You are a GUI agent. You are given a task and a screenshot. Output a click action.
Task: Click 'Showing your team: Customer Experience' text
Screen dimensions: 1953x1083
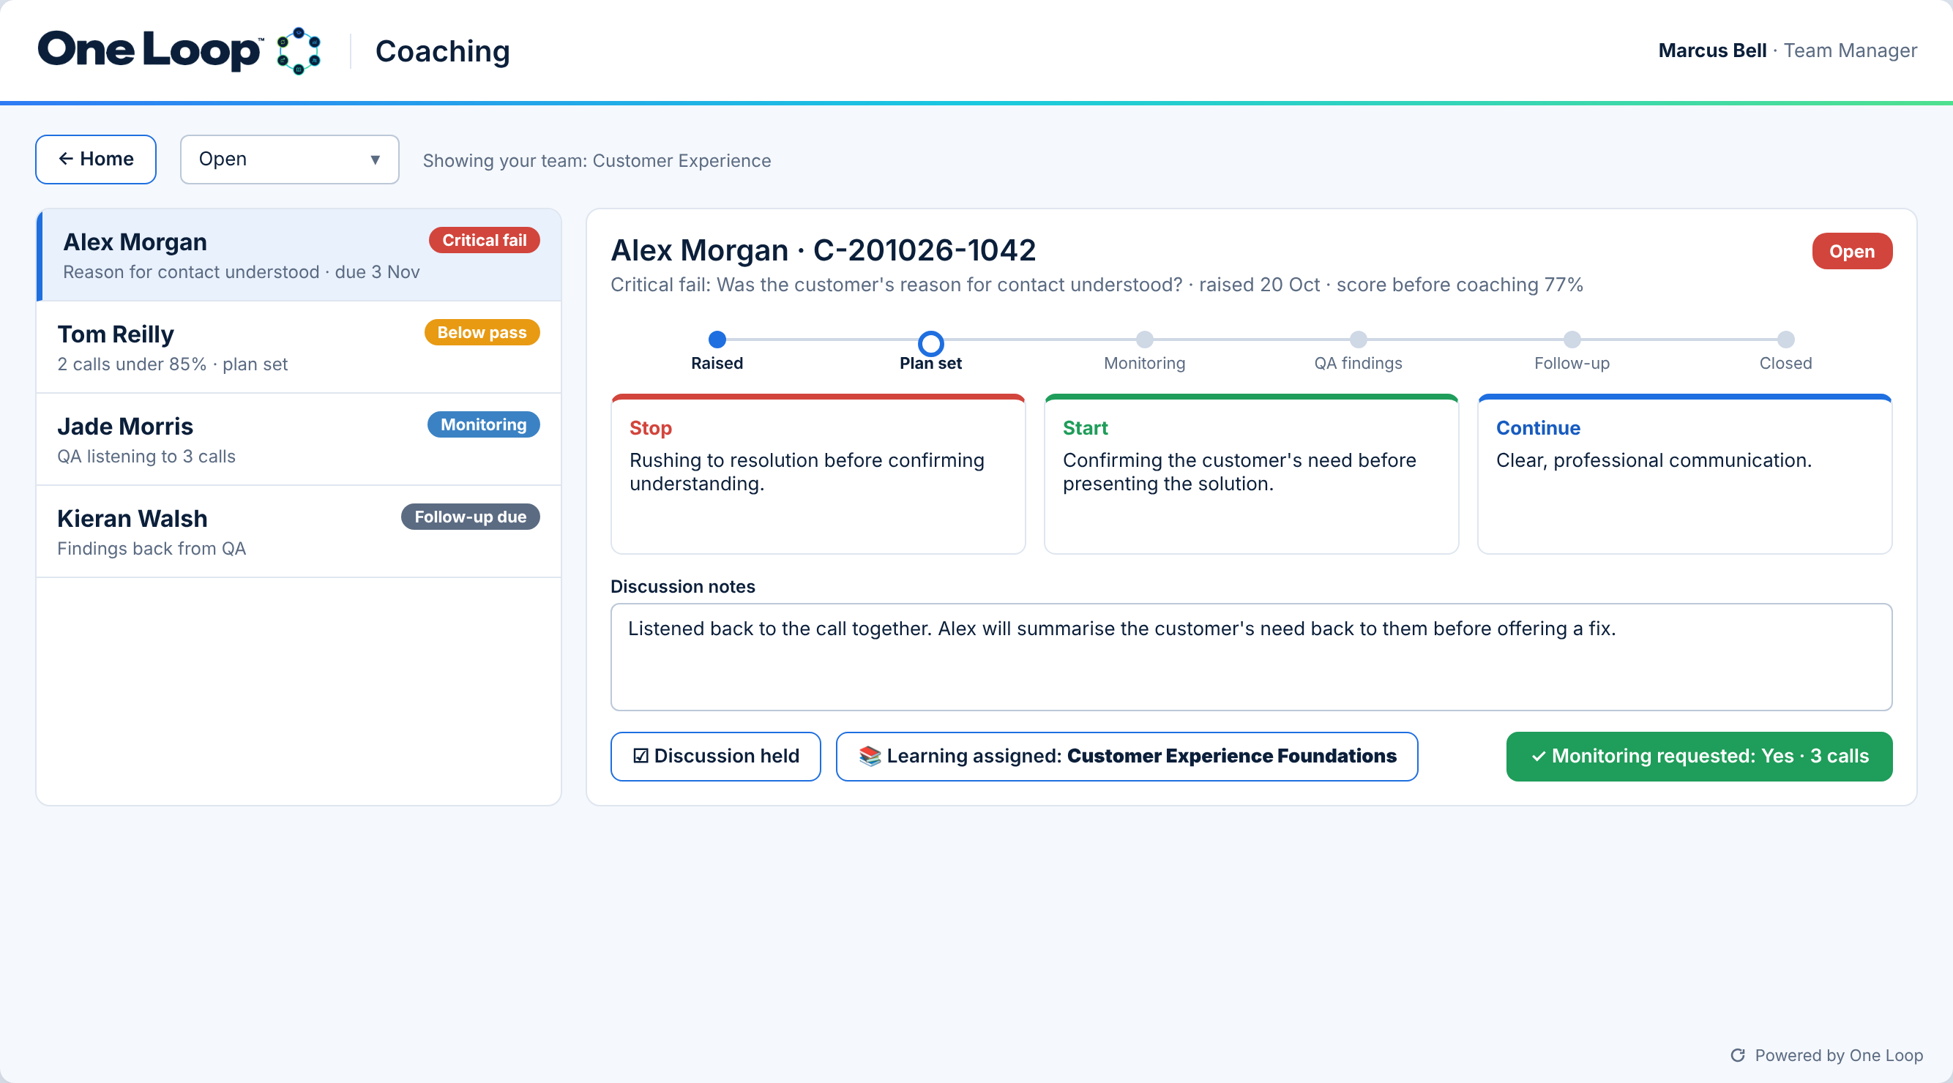[x=597, y=161]
